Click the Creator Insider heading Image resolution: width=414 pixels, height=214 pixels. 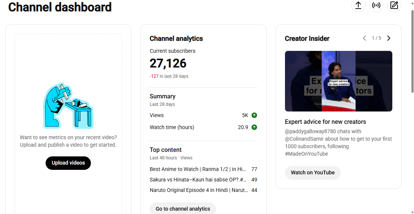[307, 39]
